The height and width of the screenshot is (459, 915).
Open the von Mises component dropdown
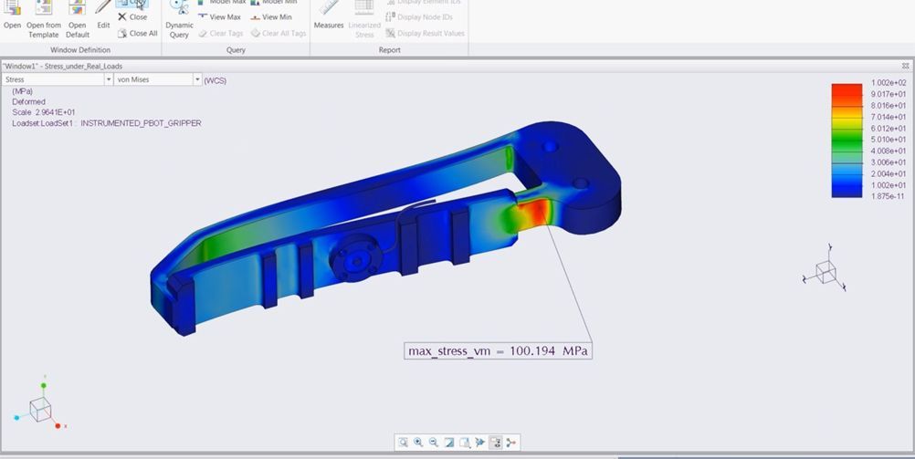pyautogui.click(x=198, y=79)
